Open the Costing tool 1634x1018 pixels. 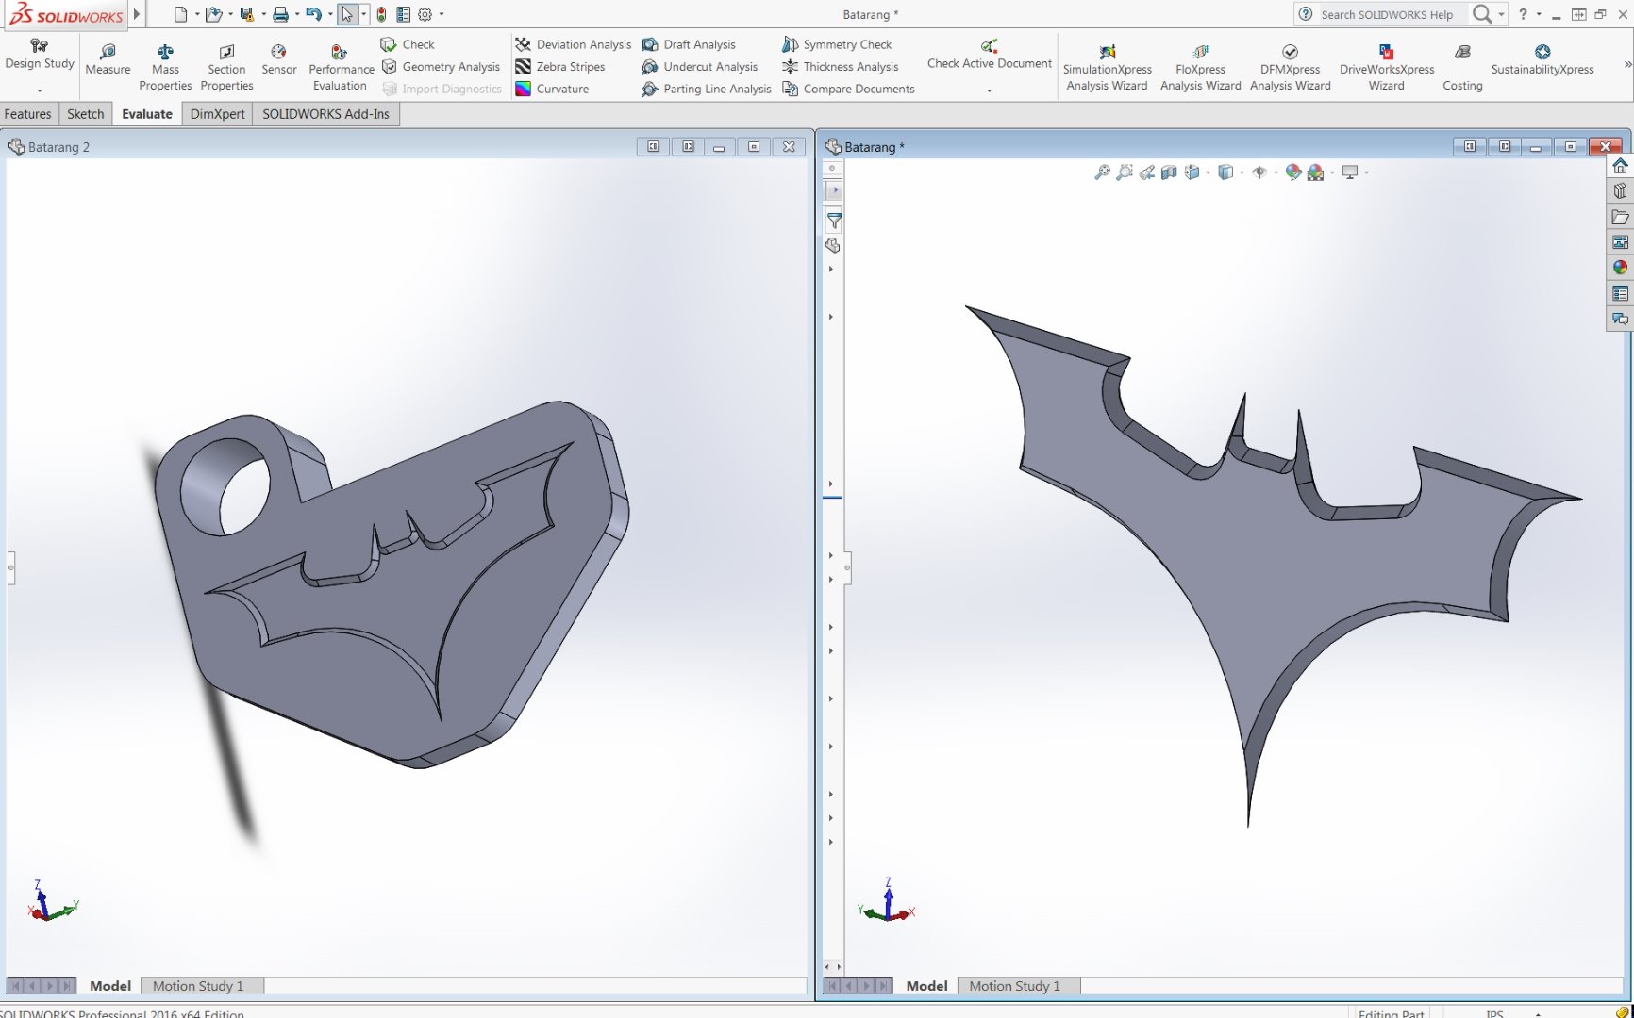coord(1462,67)
